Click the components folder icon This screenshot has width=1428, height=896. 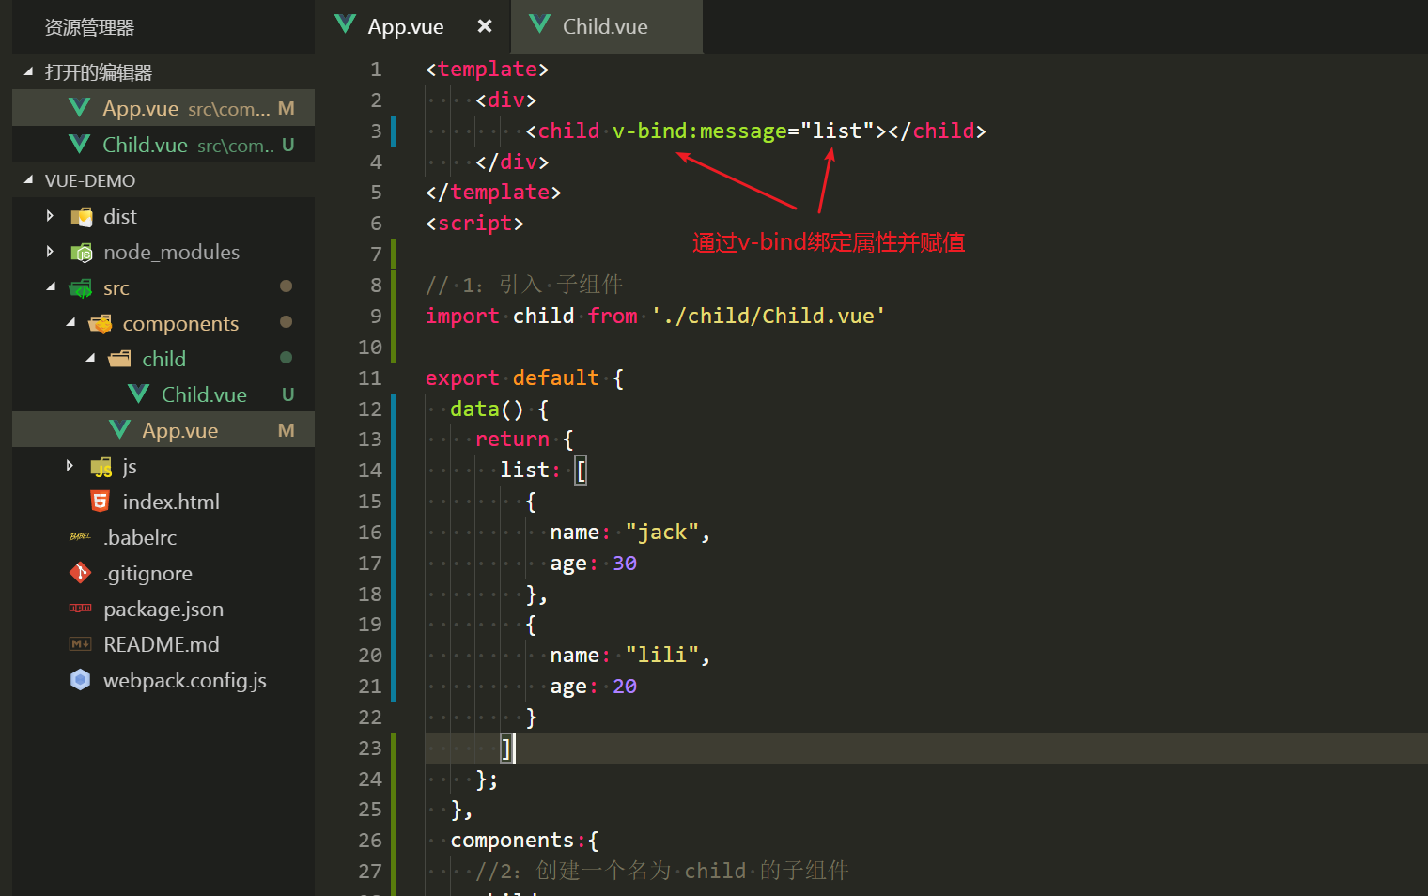[x=101, y=324]
